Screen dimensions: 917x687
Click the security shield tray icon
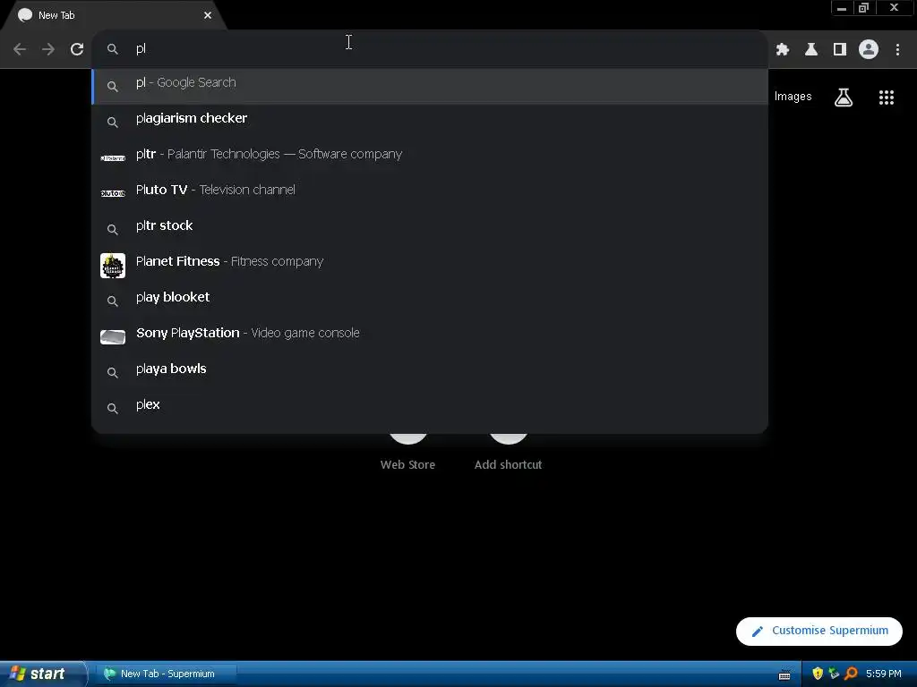818,674
